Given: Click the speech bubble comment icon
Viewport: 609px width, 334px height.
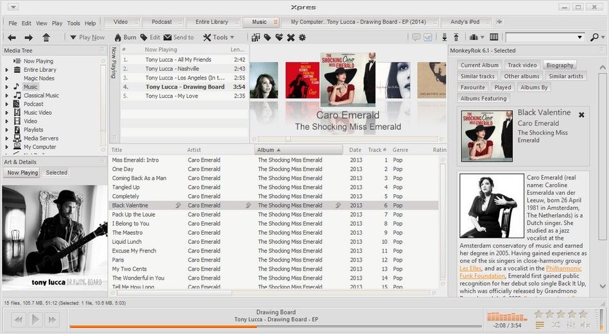Looking at the screenshot, I should click(416, 37).
